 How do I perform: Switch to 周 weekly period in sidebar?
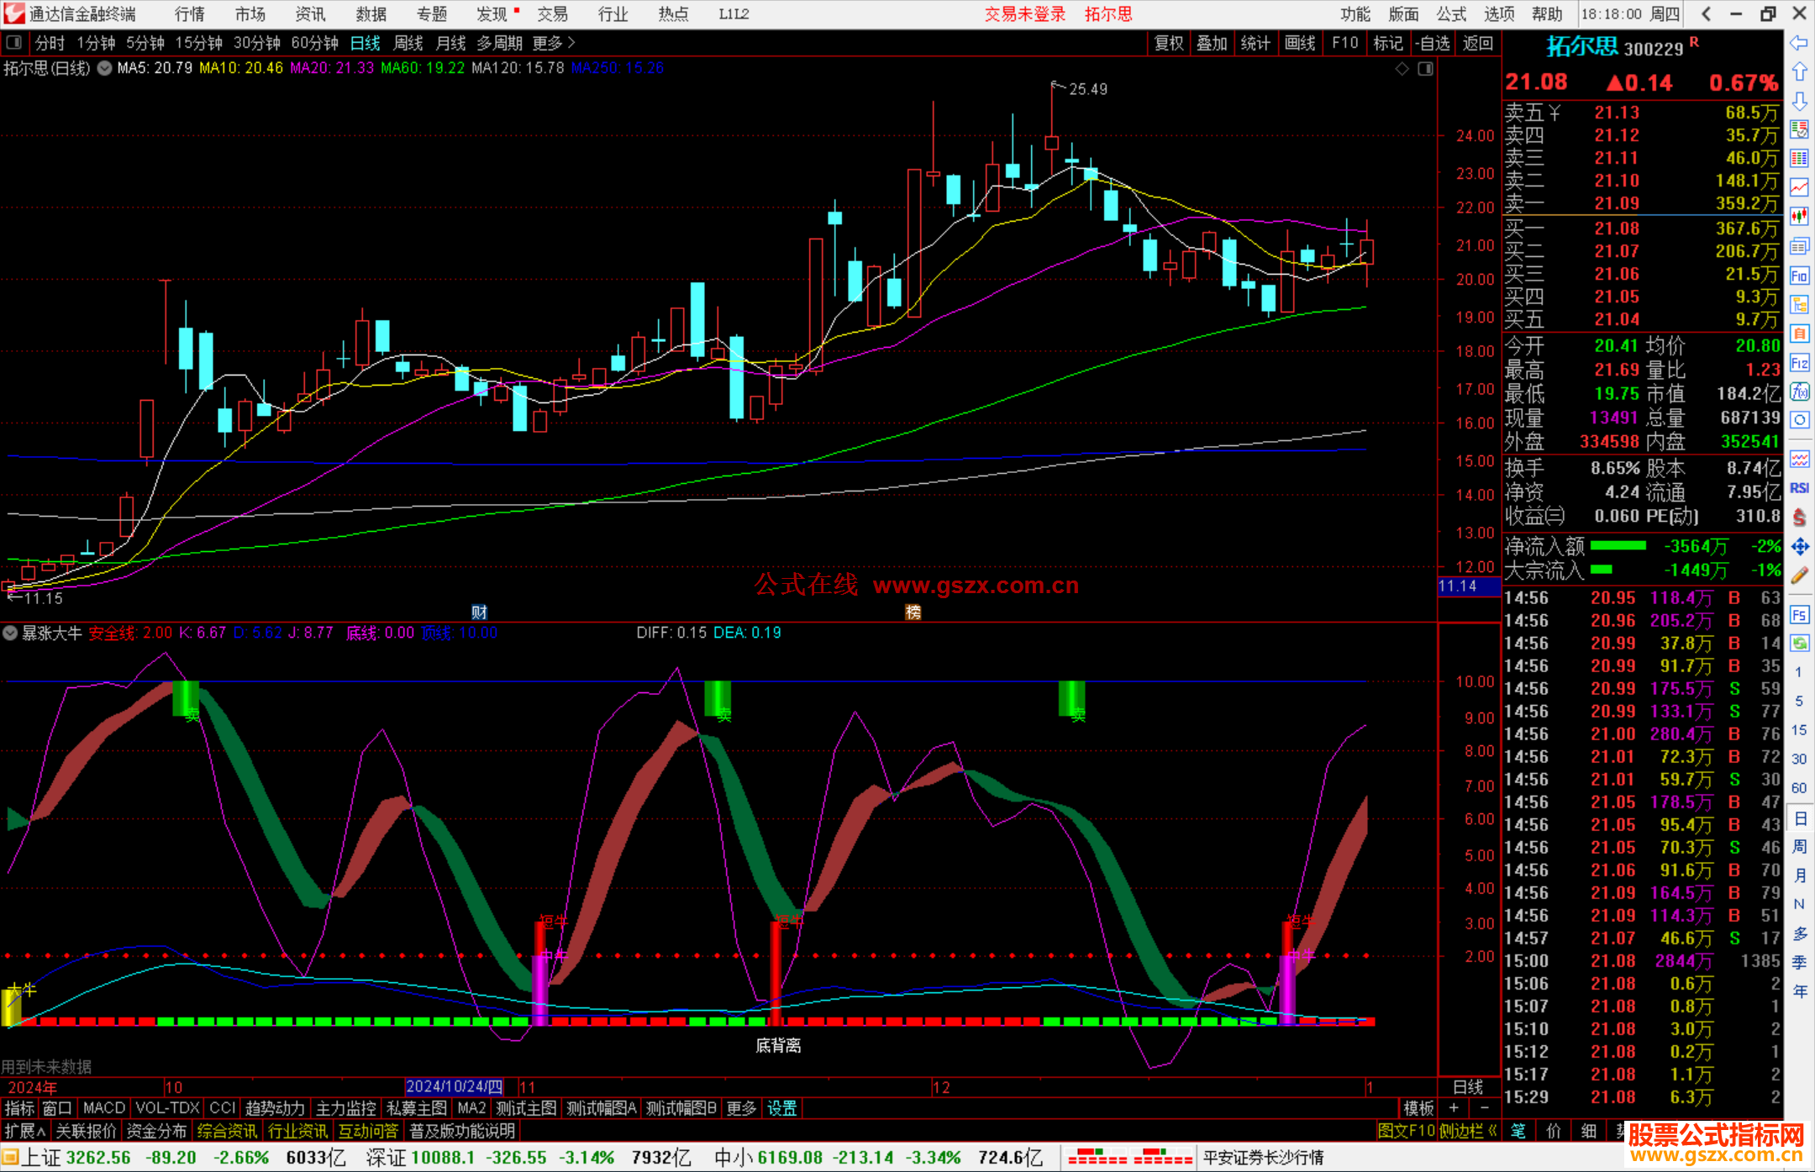tap(1799, 846)
